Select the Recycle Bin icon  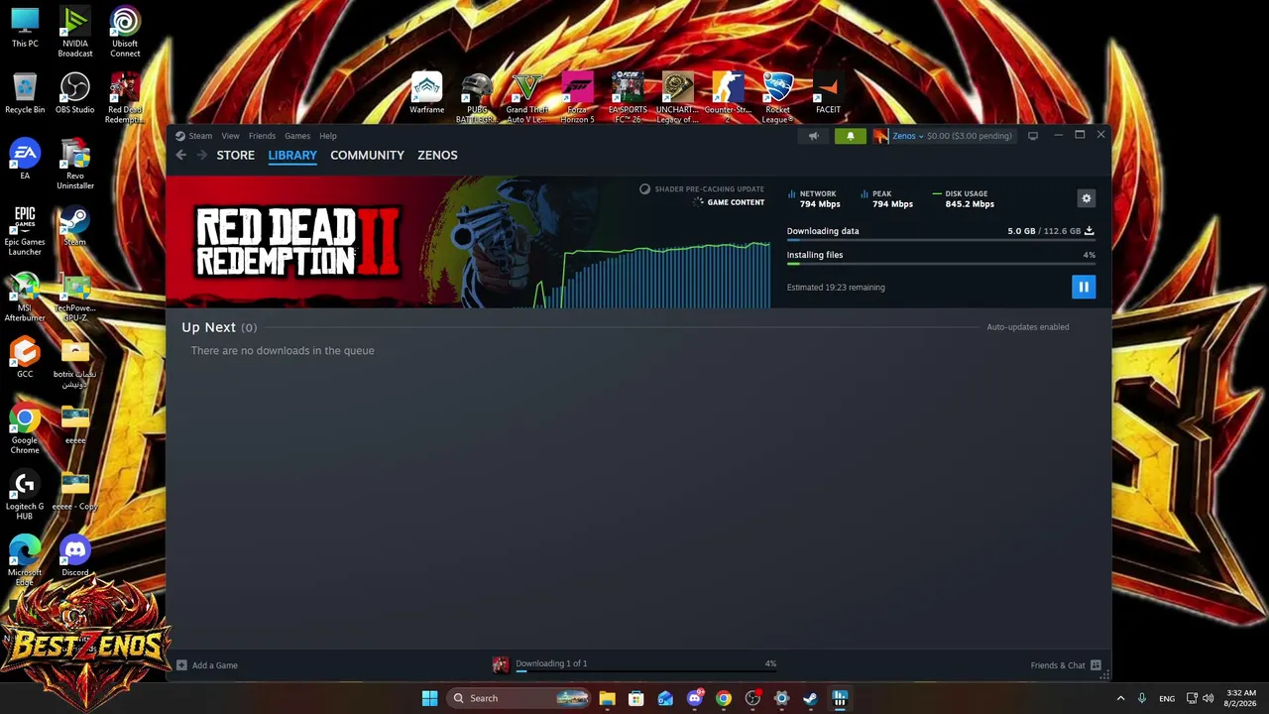click(25, 94)
